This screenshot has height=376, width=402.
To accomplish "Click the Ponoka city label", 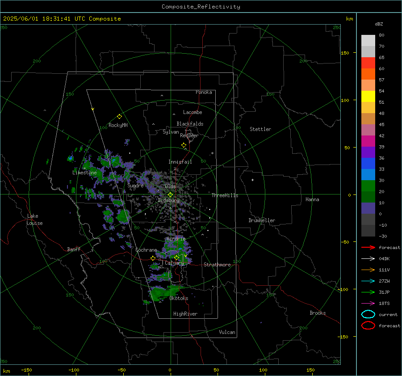I will pyautogui.click(x=204, y=92).
